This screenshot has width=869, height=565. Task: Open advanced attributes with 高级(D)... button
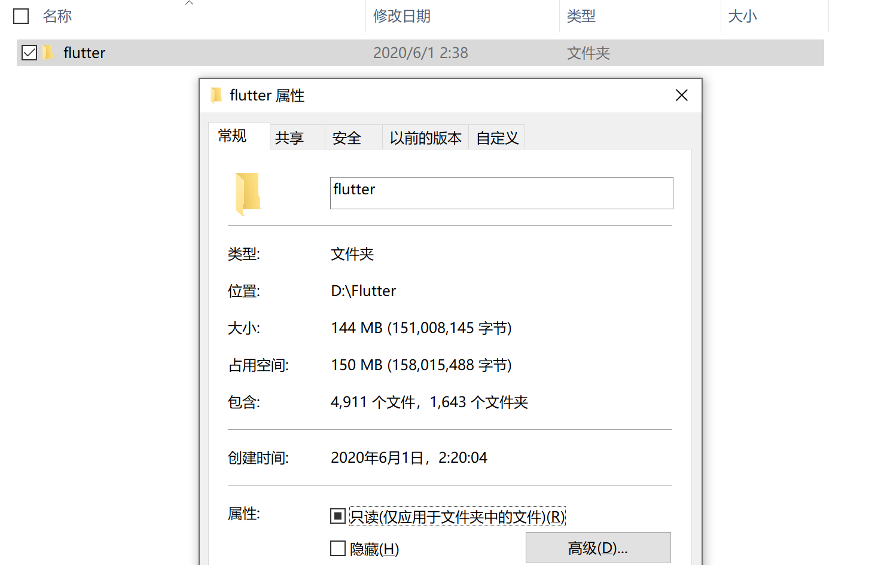pos(598,548)
